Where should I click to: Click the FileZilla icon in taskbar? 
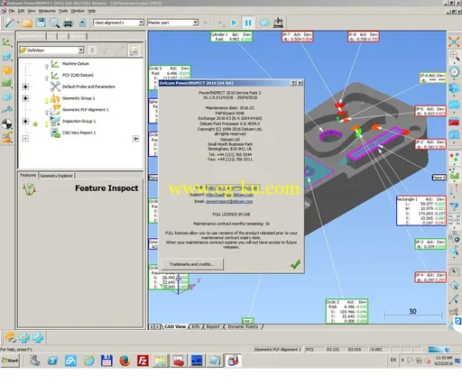(143, 361)
